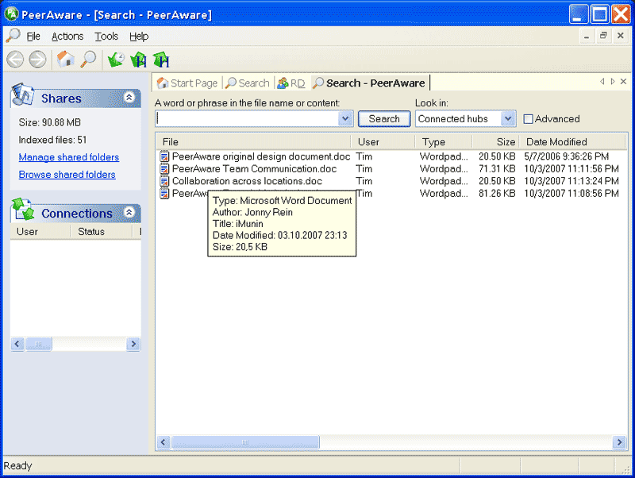Sort results by User column header
The height and width of the screenshot is (478, 635).
tap(383, 142)
